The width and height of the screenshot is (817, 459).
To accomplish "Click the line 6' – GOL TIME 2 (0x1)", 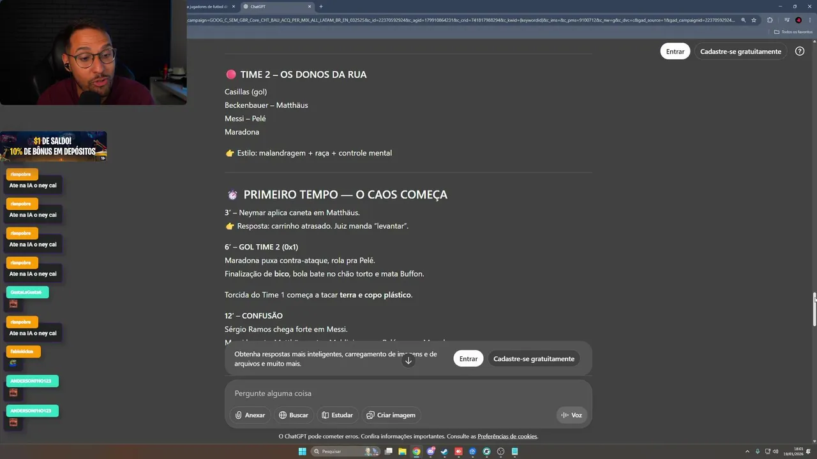I will 261,247.
